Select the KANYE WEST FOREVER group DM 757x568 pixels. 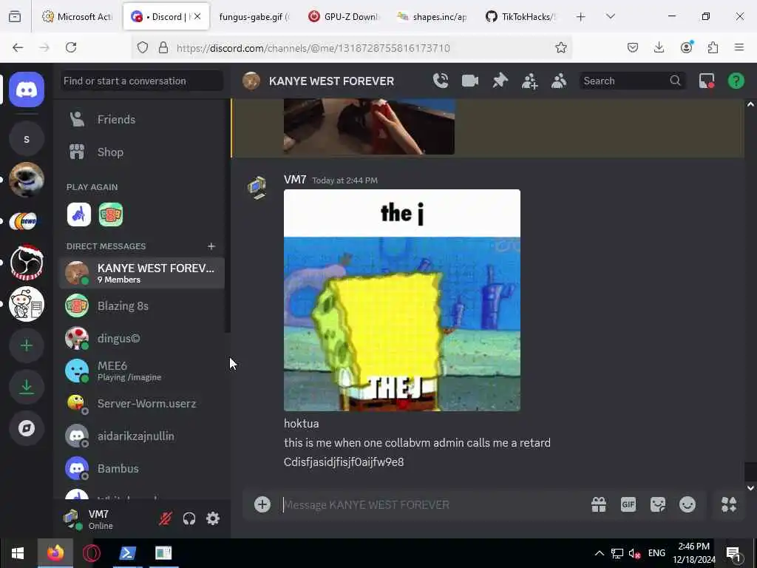(x=143, y=273)
